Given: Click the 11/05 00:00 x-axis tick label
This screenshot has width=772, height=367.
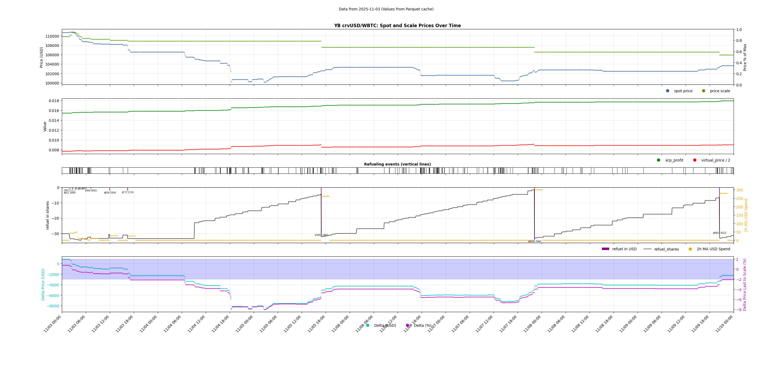Looking at the screenshot, I should 245,324.
